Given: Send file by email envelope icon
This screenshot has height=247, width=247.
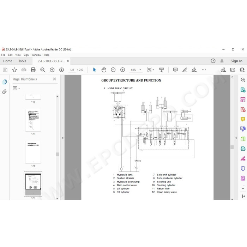Looking at the screenshot, I should click(233, 70).
